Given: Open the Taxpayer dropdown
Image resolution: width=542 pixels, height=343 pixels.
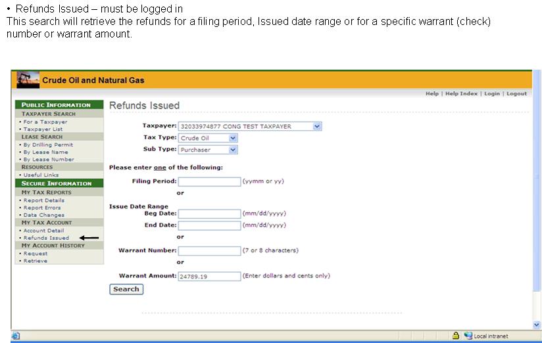Looking at the screenshot, I should point(317,126).
